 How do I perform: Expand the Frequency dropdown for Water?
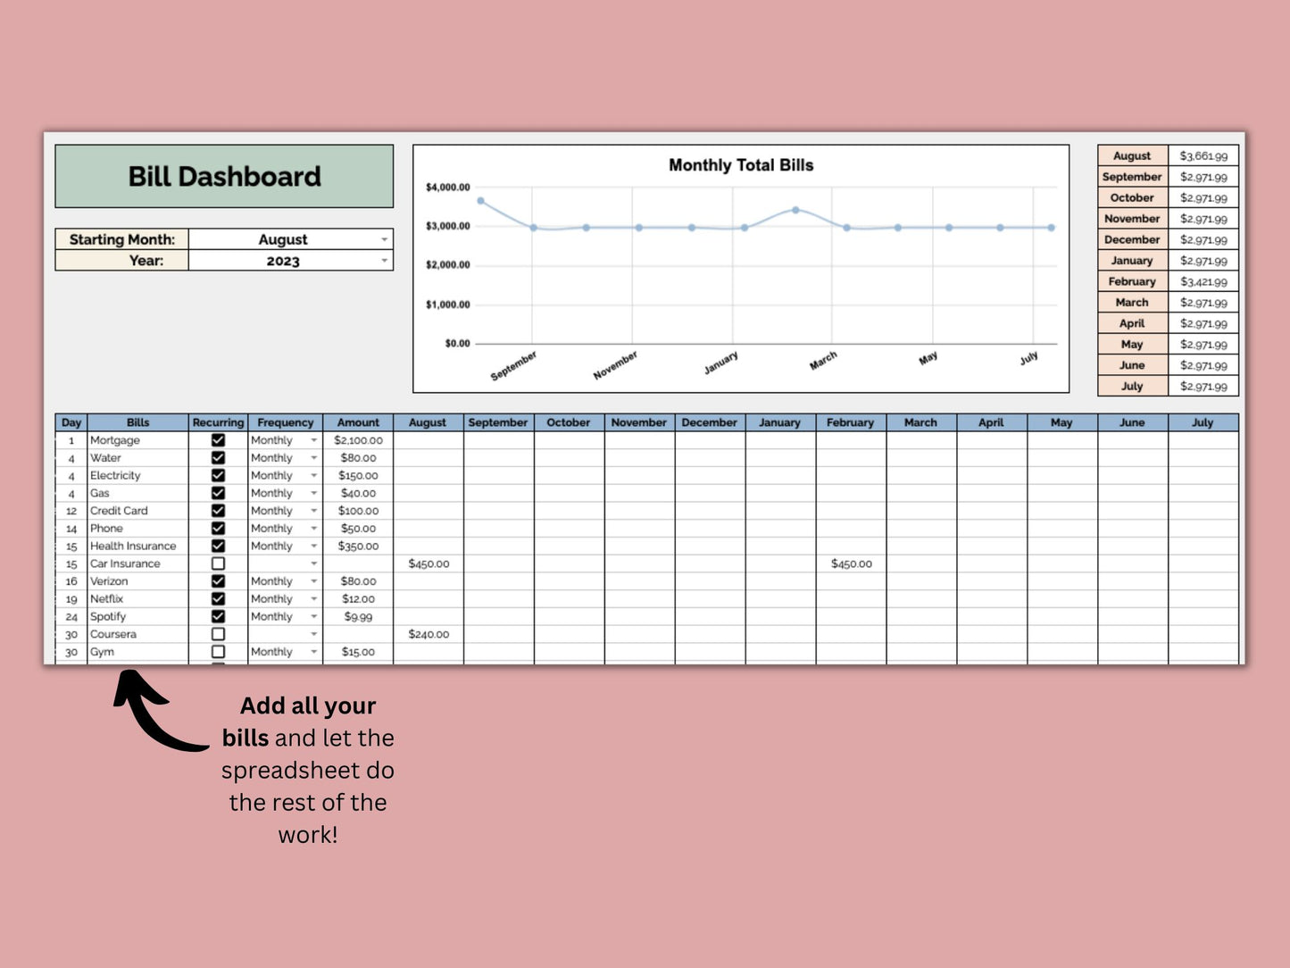[x=313, y=458]
